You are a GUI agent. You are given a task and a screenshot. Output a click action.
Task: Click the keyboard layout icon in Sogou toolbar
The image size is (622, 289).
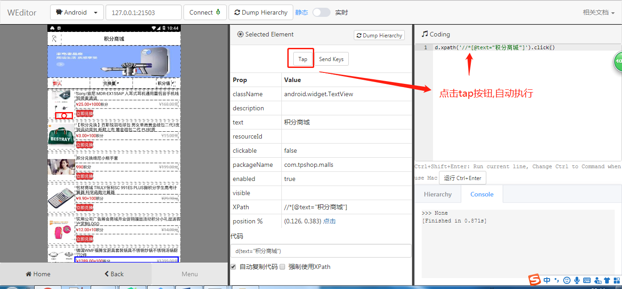click(587, 280)
